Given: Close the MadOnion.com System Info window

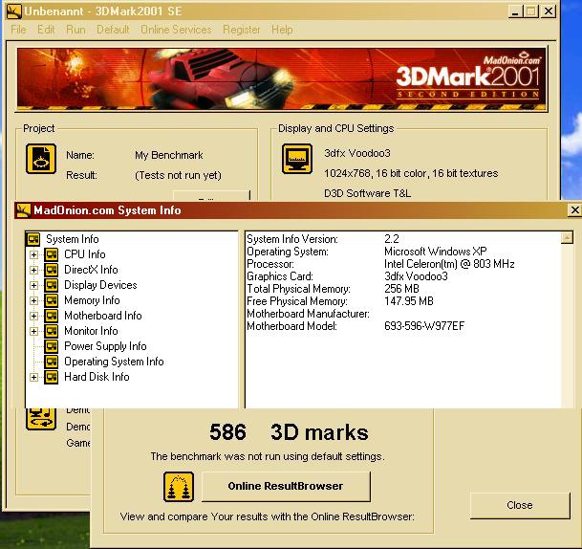Looking at the screenshot, I should [574, 210].
